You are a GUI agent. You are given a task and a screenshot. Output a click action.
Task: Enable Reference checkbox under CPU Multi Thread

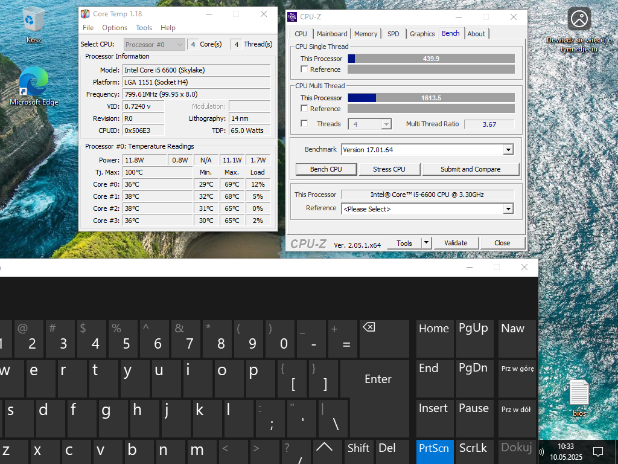click(304, 109)
